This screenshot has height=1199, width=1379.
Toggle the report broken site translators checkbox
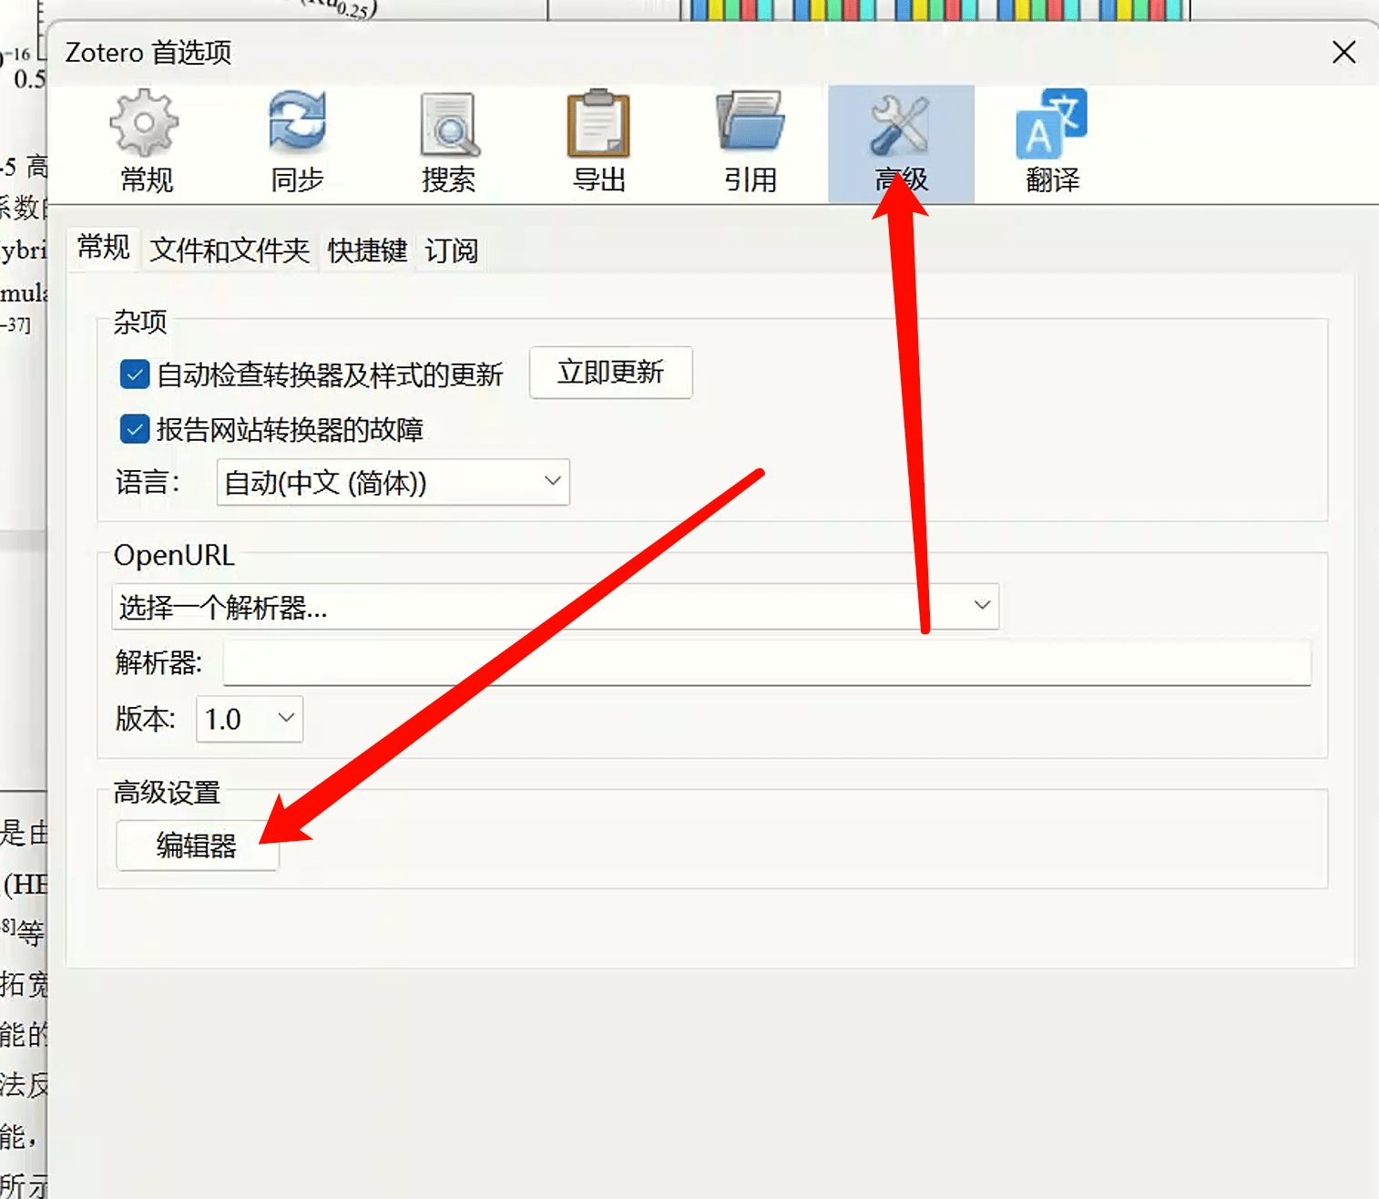134,429
